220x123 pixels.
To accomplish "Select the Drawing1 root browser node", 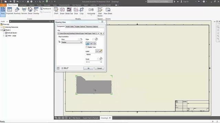I will pyautogui.click(x=5, y=24).
